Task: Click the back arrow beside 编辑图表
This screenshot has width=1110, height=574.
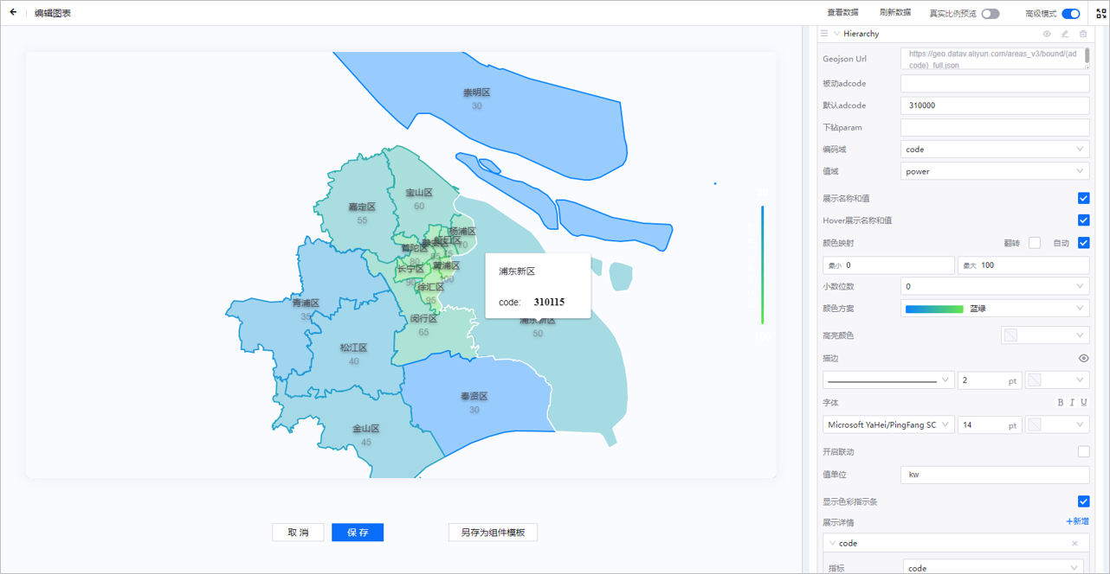Action: click(x=13, y=13)
